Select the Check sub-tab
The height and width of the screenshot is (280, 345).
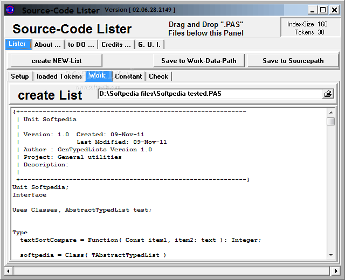158,76
